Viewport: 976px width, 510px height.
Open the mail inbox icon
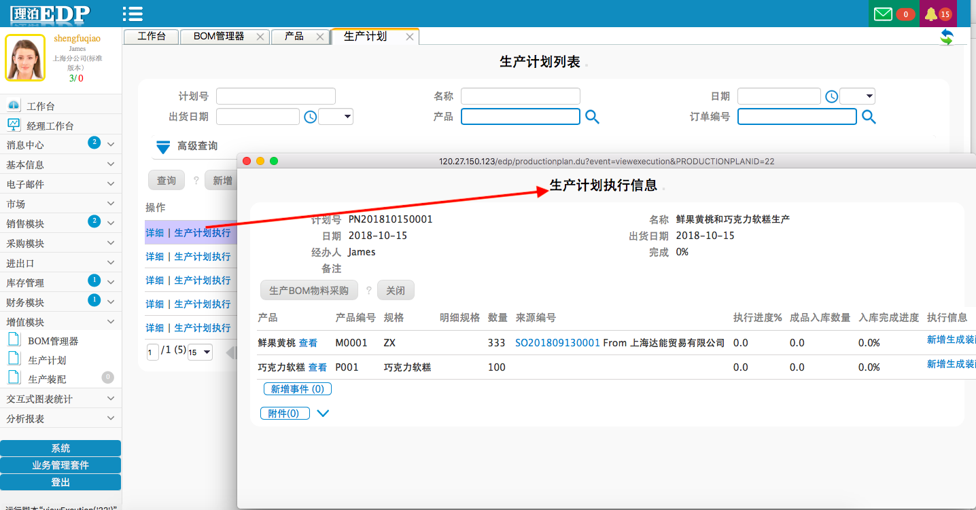point(883,14)
